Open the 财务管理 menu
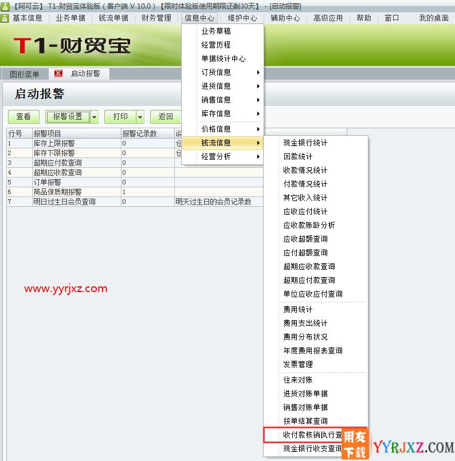This screenshot has width=455, height=461. point(156,18)
